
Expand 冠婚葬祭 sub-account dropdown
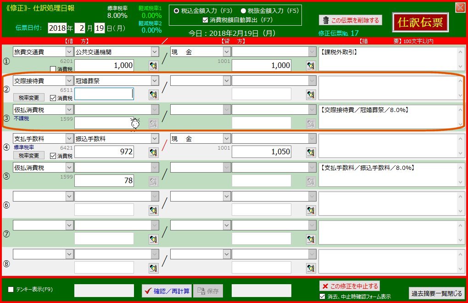(x=154, y=81)
